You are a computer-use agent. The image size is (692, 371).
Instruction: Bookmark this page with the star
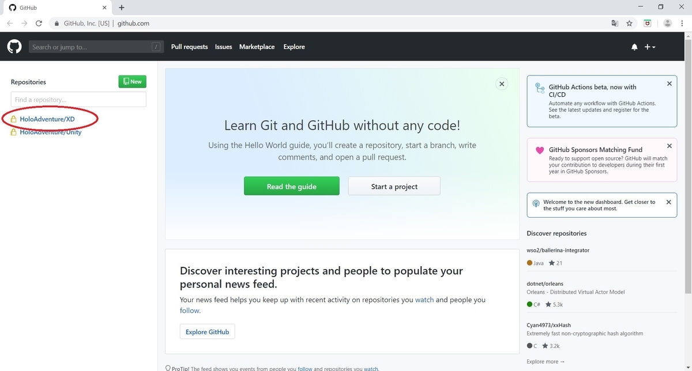click(629, 24)
